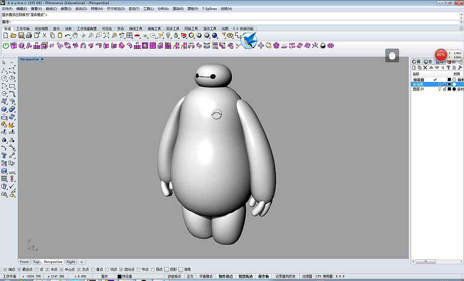Toggle the 四分点 osnap checkbox

coord(122,269)
